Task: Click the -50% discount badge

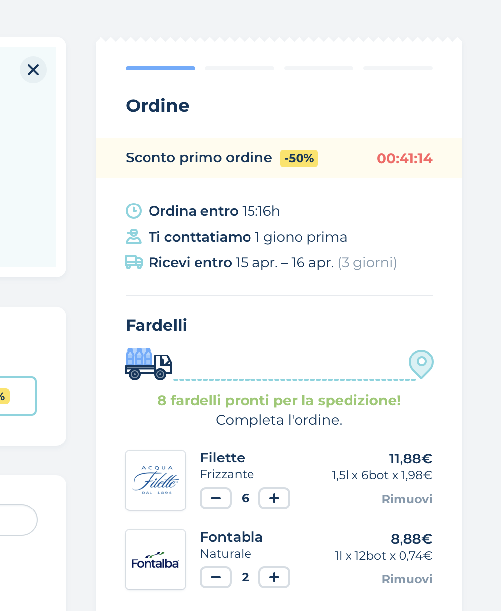Action: click(x=299, y=158)
